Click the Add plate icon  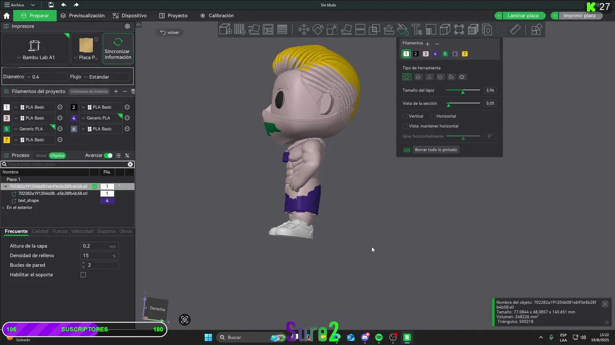click(x=240, y=30)
